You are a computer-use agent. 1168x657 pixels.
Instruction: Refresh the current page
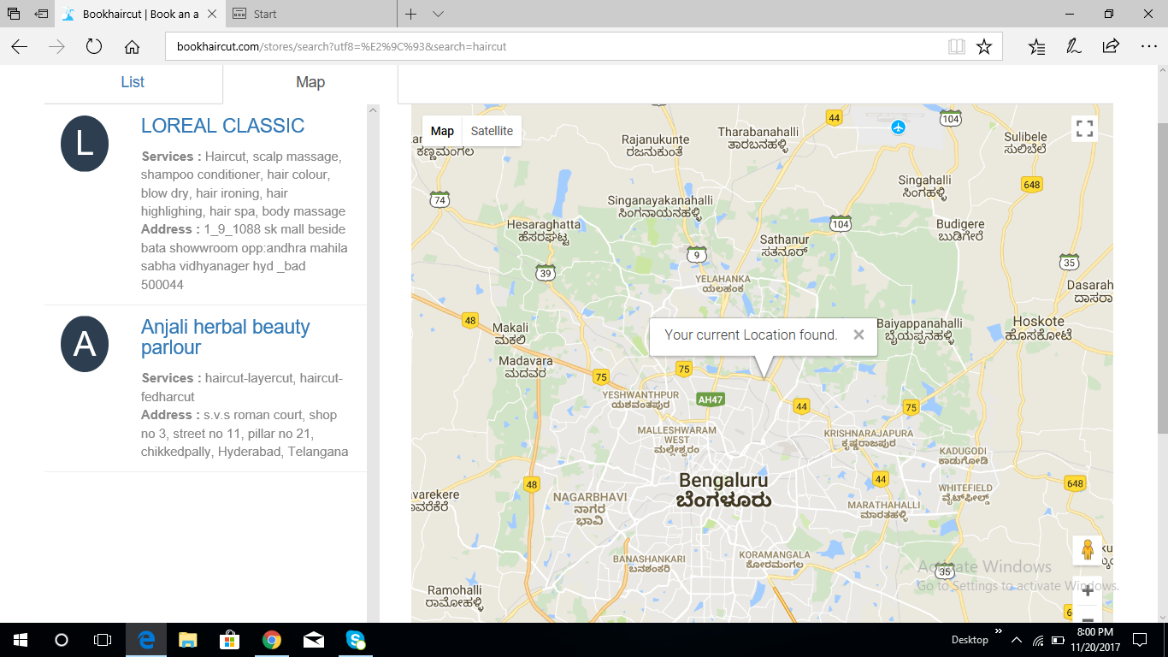94,46
